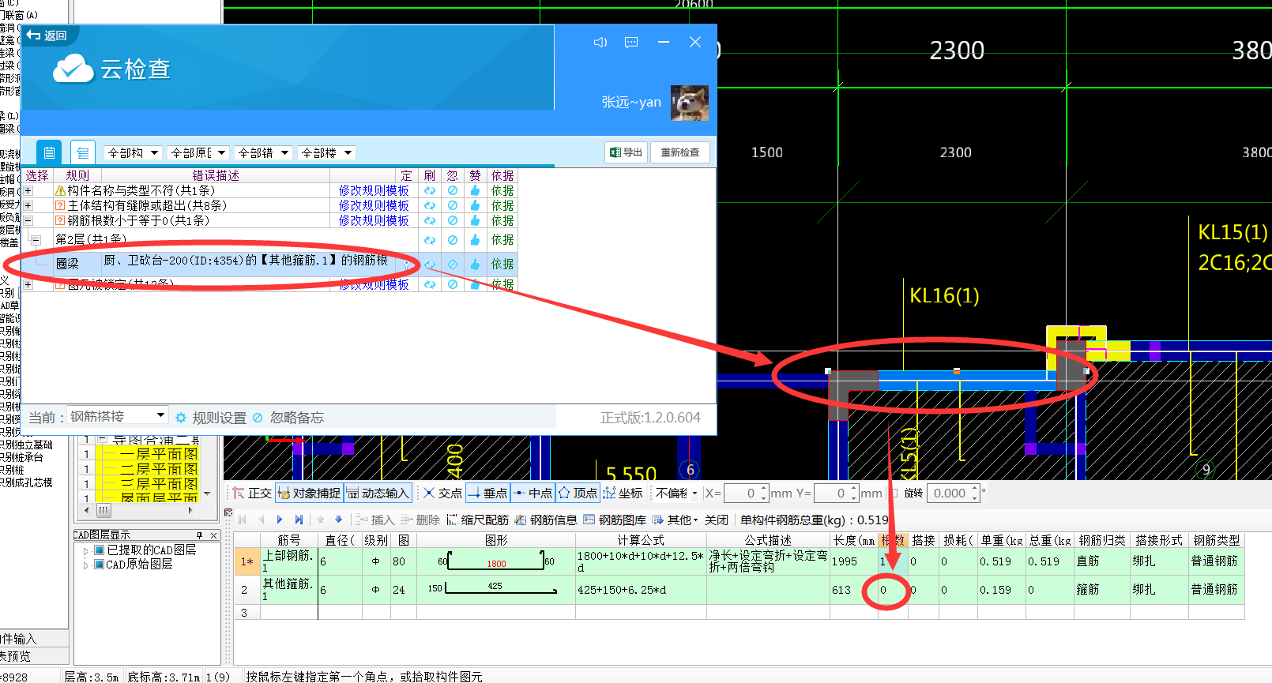Click the speaker sound icon in 云检查 title
The height and width of the screenshot is (683, 1272).
(x=600, y=42)
